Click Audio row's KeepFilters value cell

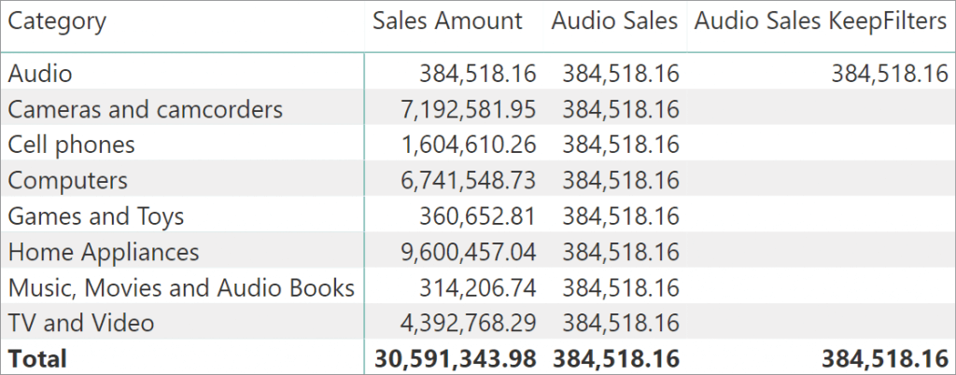(889, 74)
